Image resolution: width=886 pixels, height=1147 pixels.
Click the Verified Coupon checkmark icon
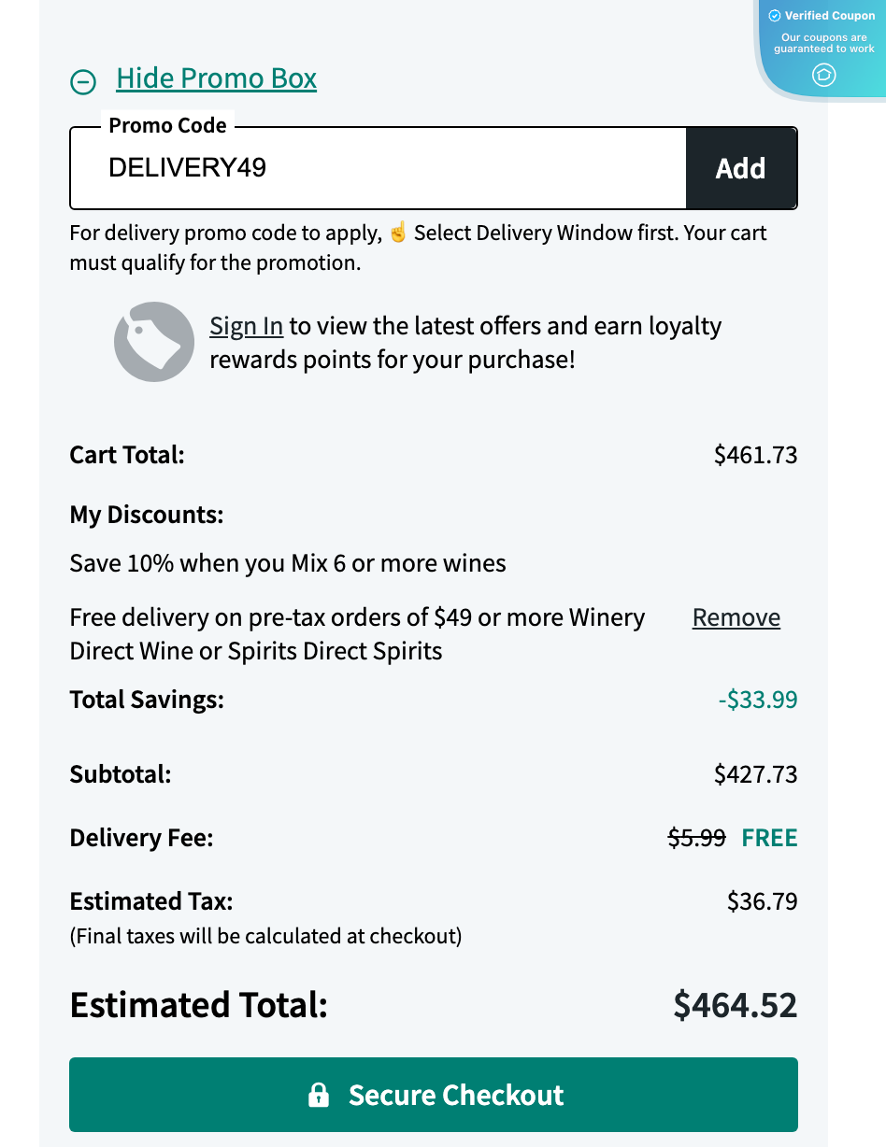coord(774,16)
